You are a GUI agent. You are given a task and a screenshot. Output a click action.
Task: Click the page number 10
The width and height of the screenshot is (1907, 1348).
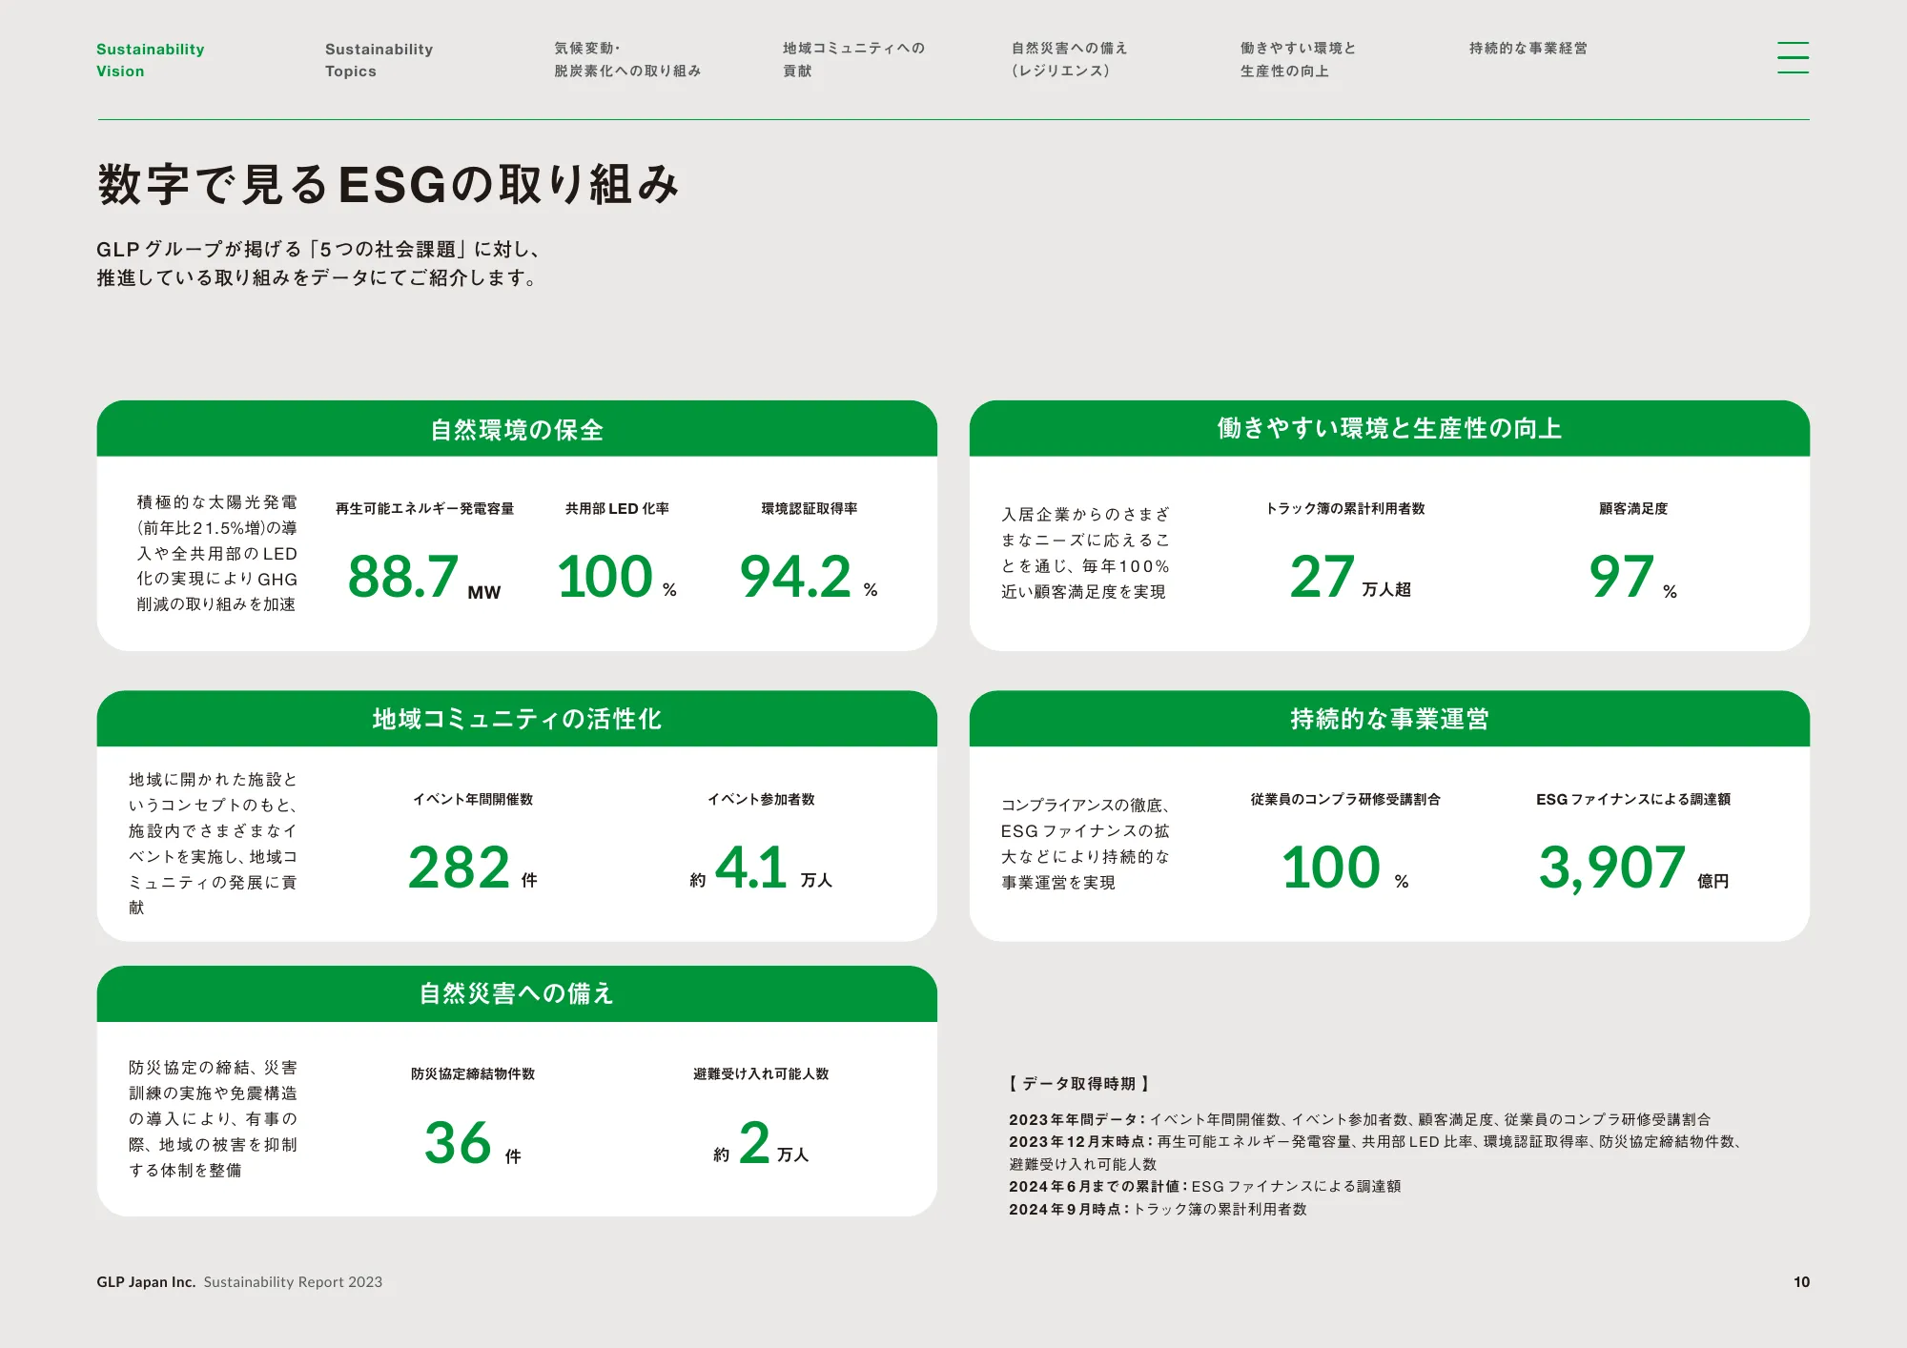(x=1801, y=1282)
